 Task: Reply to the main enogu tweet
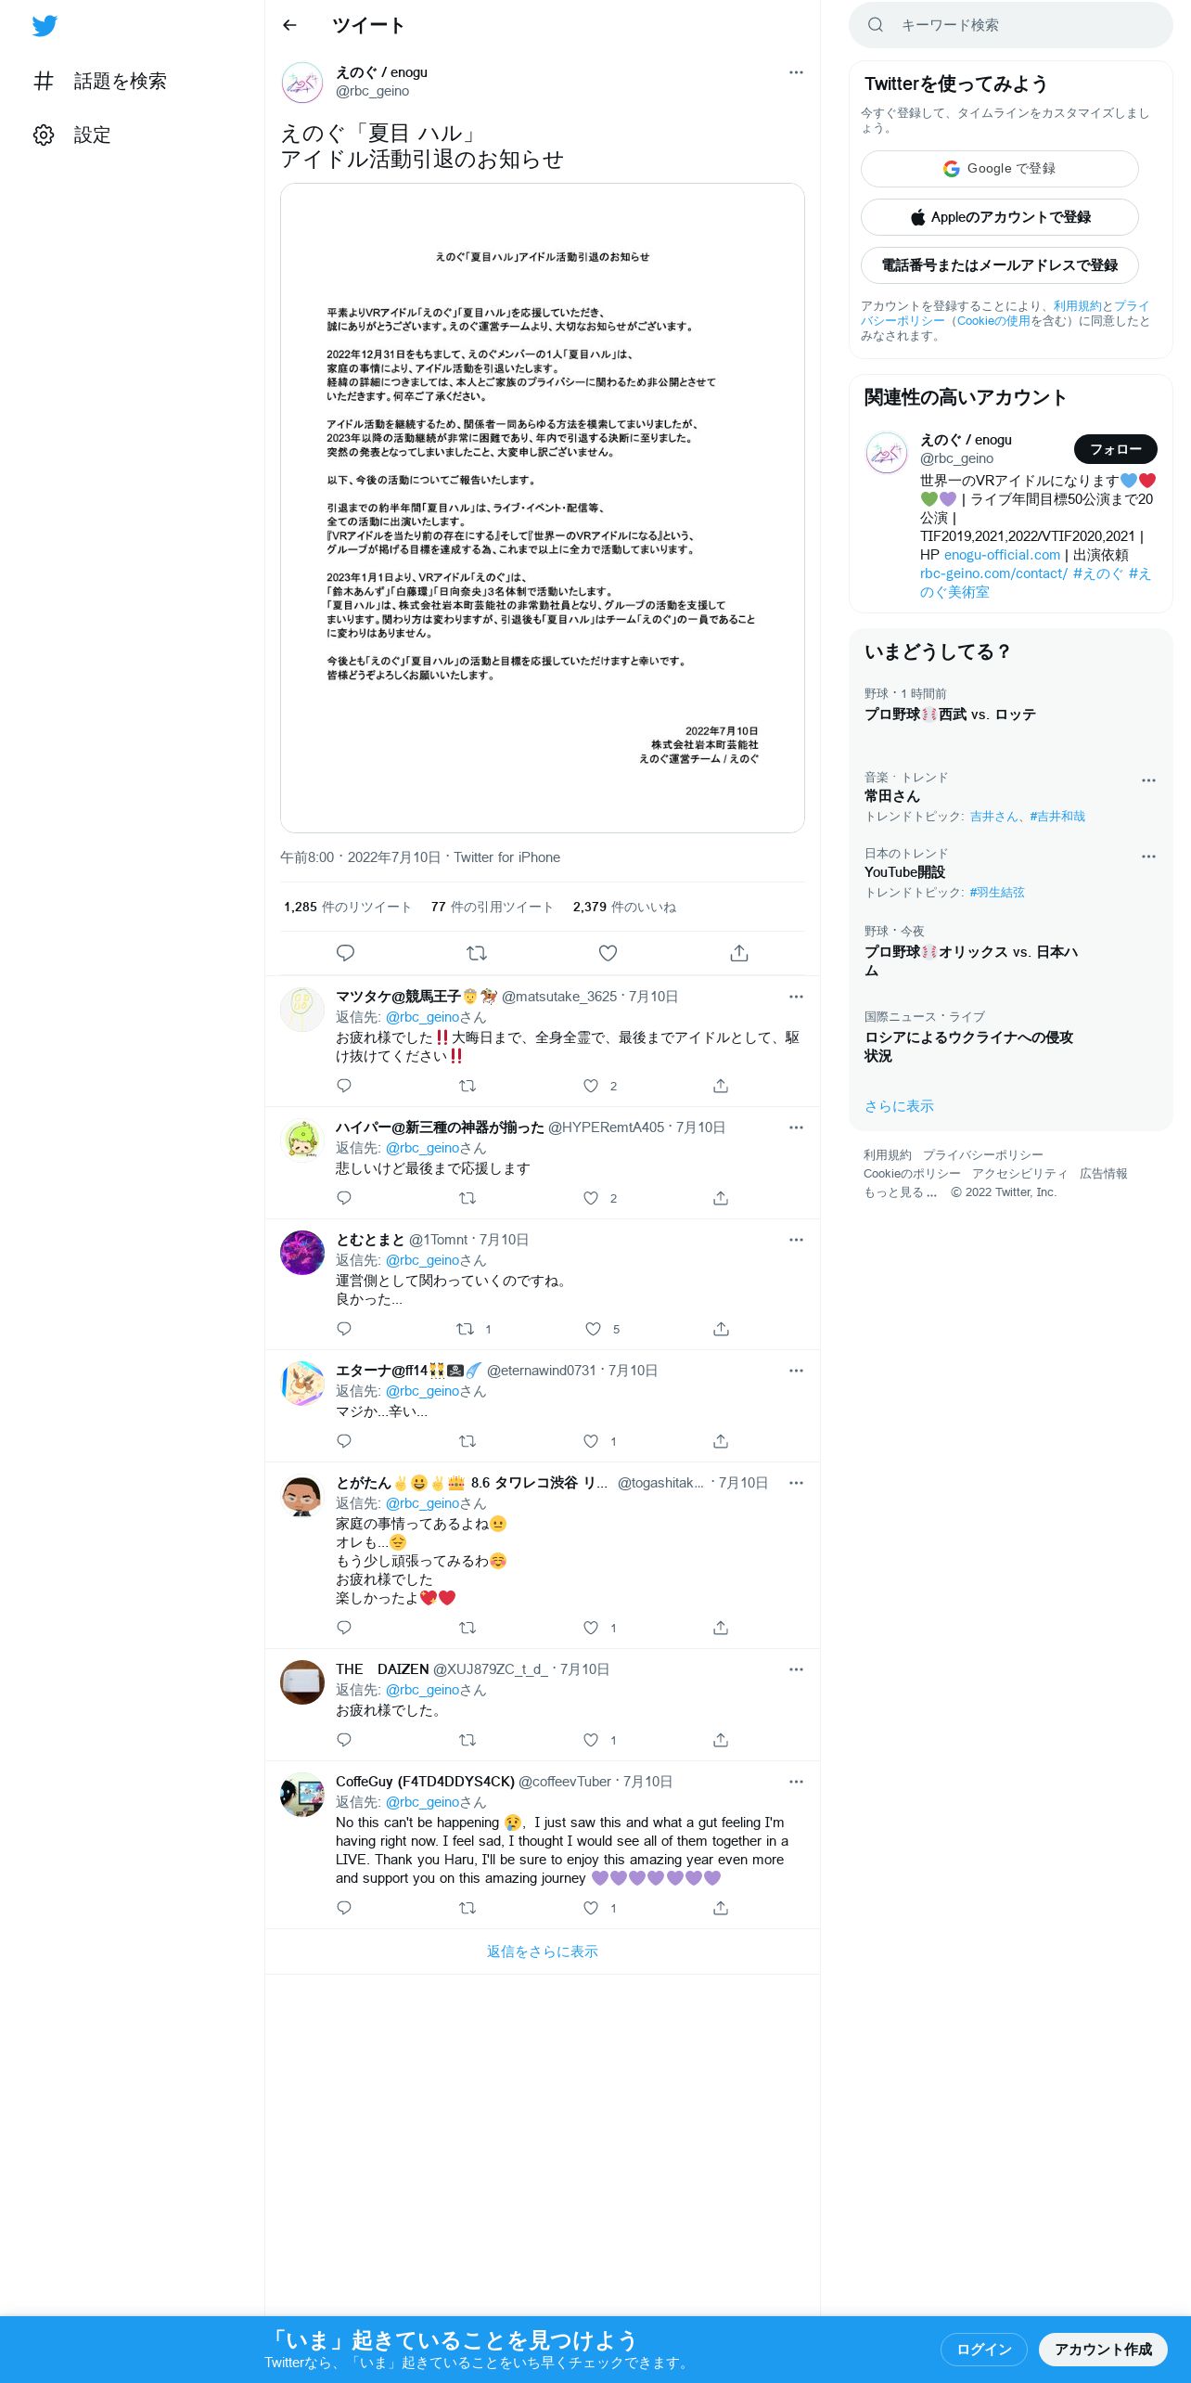[x=345, y=953]
